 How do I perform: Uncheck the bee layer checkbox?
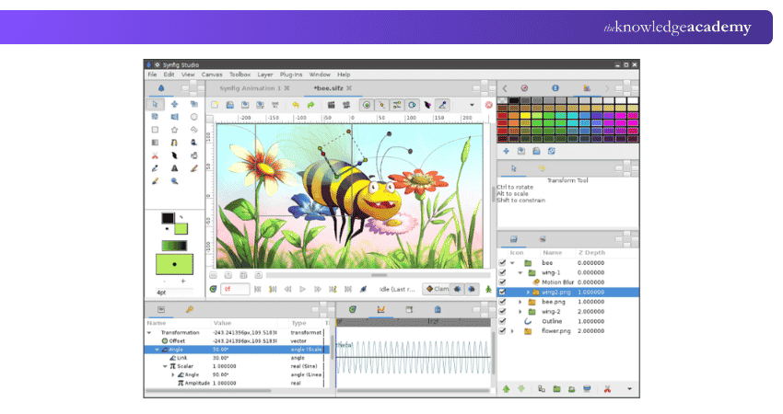pos(502,263)
